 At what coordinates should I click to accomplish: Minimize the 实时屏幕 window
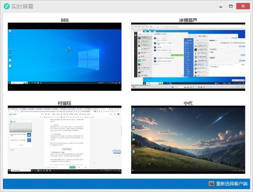(x=220, y=6)
